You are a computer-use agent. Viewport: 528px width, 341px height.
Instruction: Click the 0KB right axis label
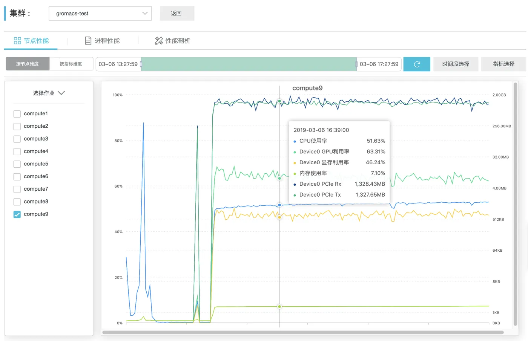(496, 323)
